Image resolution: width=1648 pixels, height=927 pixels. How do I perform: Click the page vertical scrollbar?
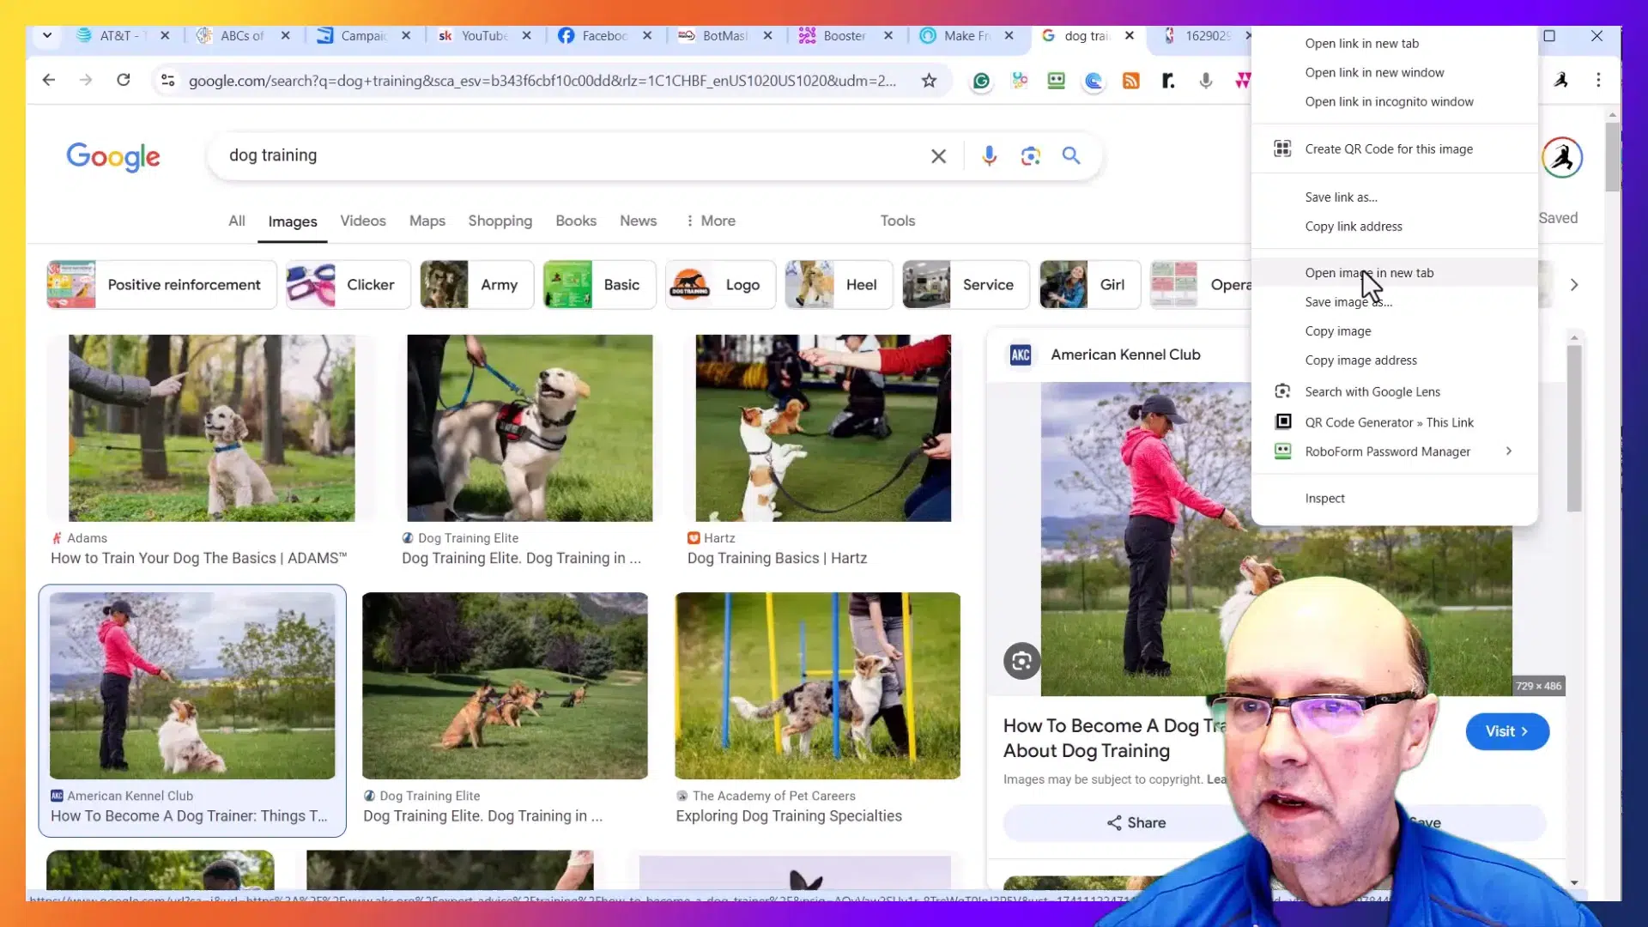pos(1613,159)
